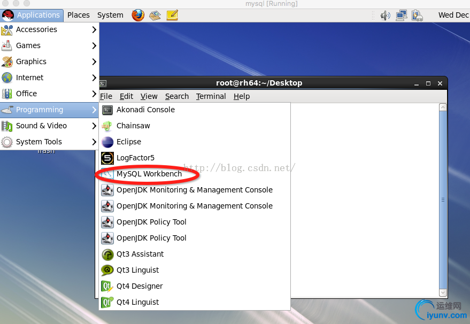Click the arrow beside Office
Viewport: 470px width, 324px height.
pos(94,94)
